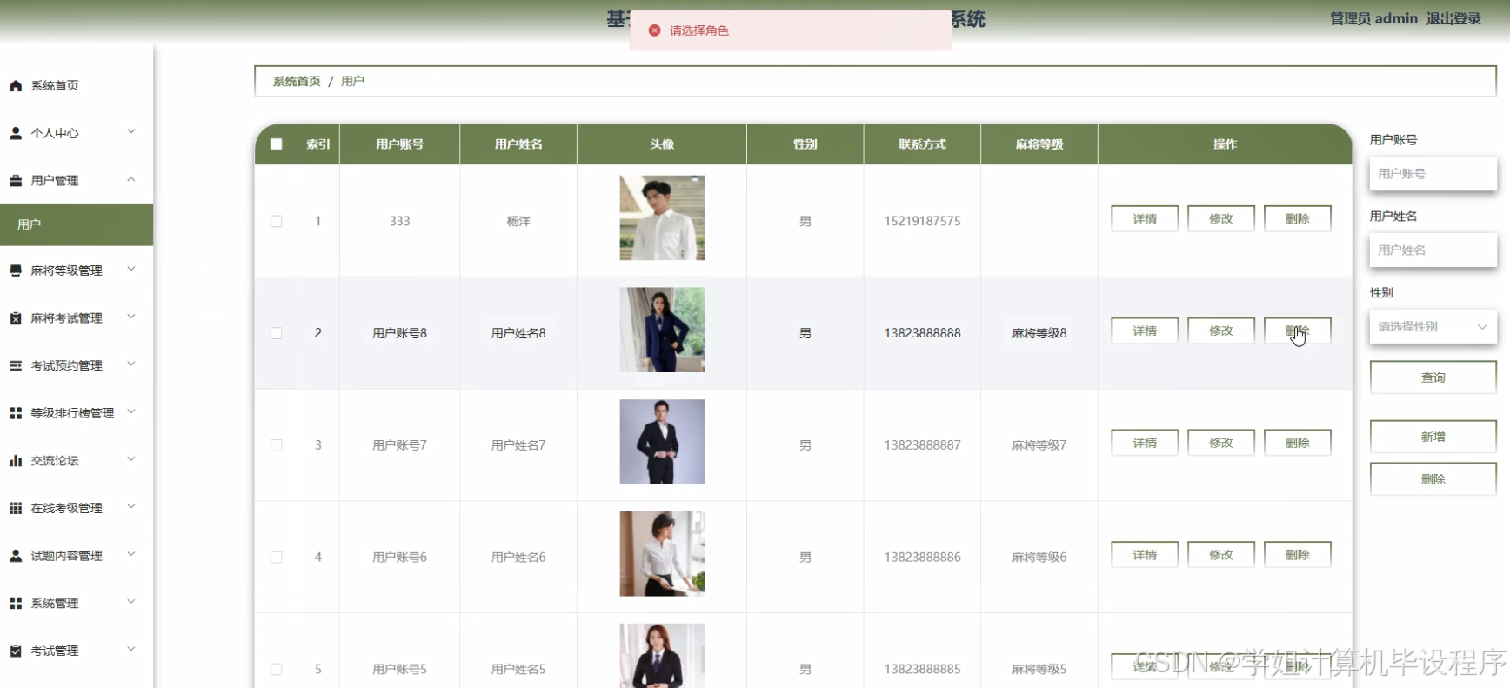Check the row checkbox for user 333

(276, 221)
